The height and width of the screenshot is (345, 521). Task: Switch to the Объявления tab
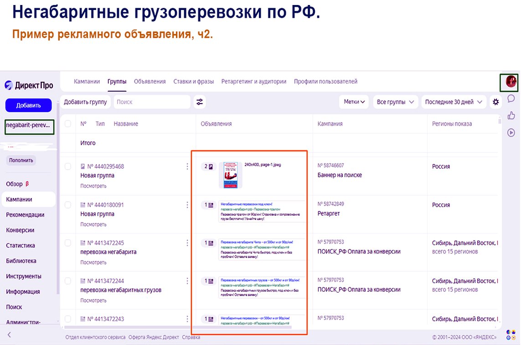click(x=150, y=81)
